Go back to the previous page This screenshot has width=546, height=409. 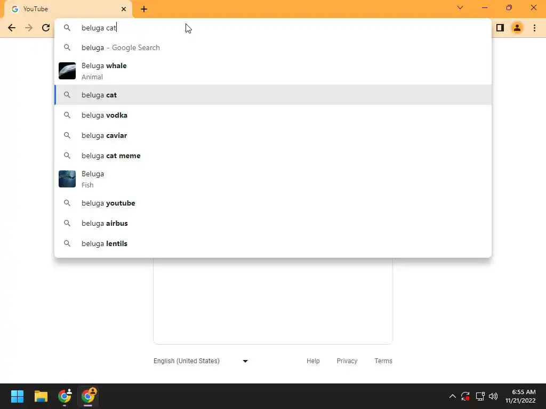coord(12,28)
